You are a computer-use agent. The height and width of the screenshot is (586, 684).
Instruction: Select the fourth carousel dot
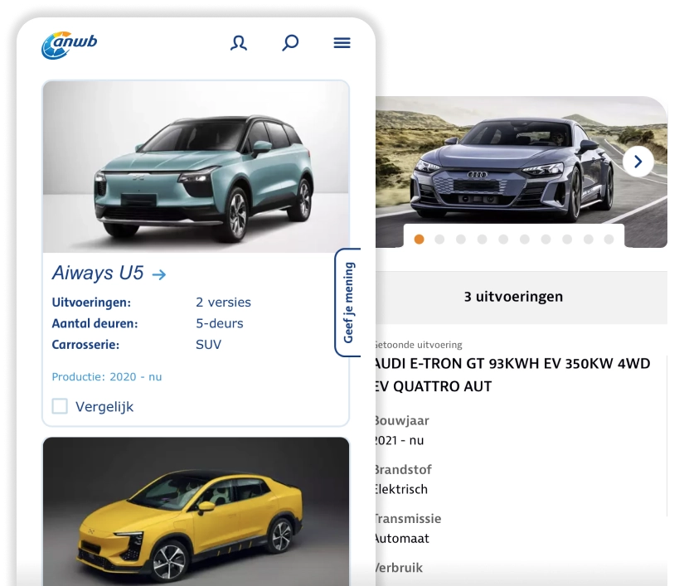point(482,239)
